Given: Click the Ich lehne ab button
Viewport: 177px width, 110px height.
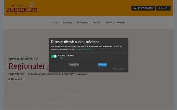Looking at the screenshot, I should [74, 65].
